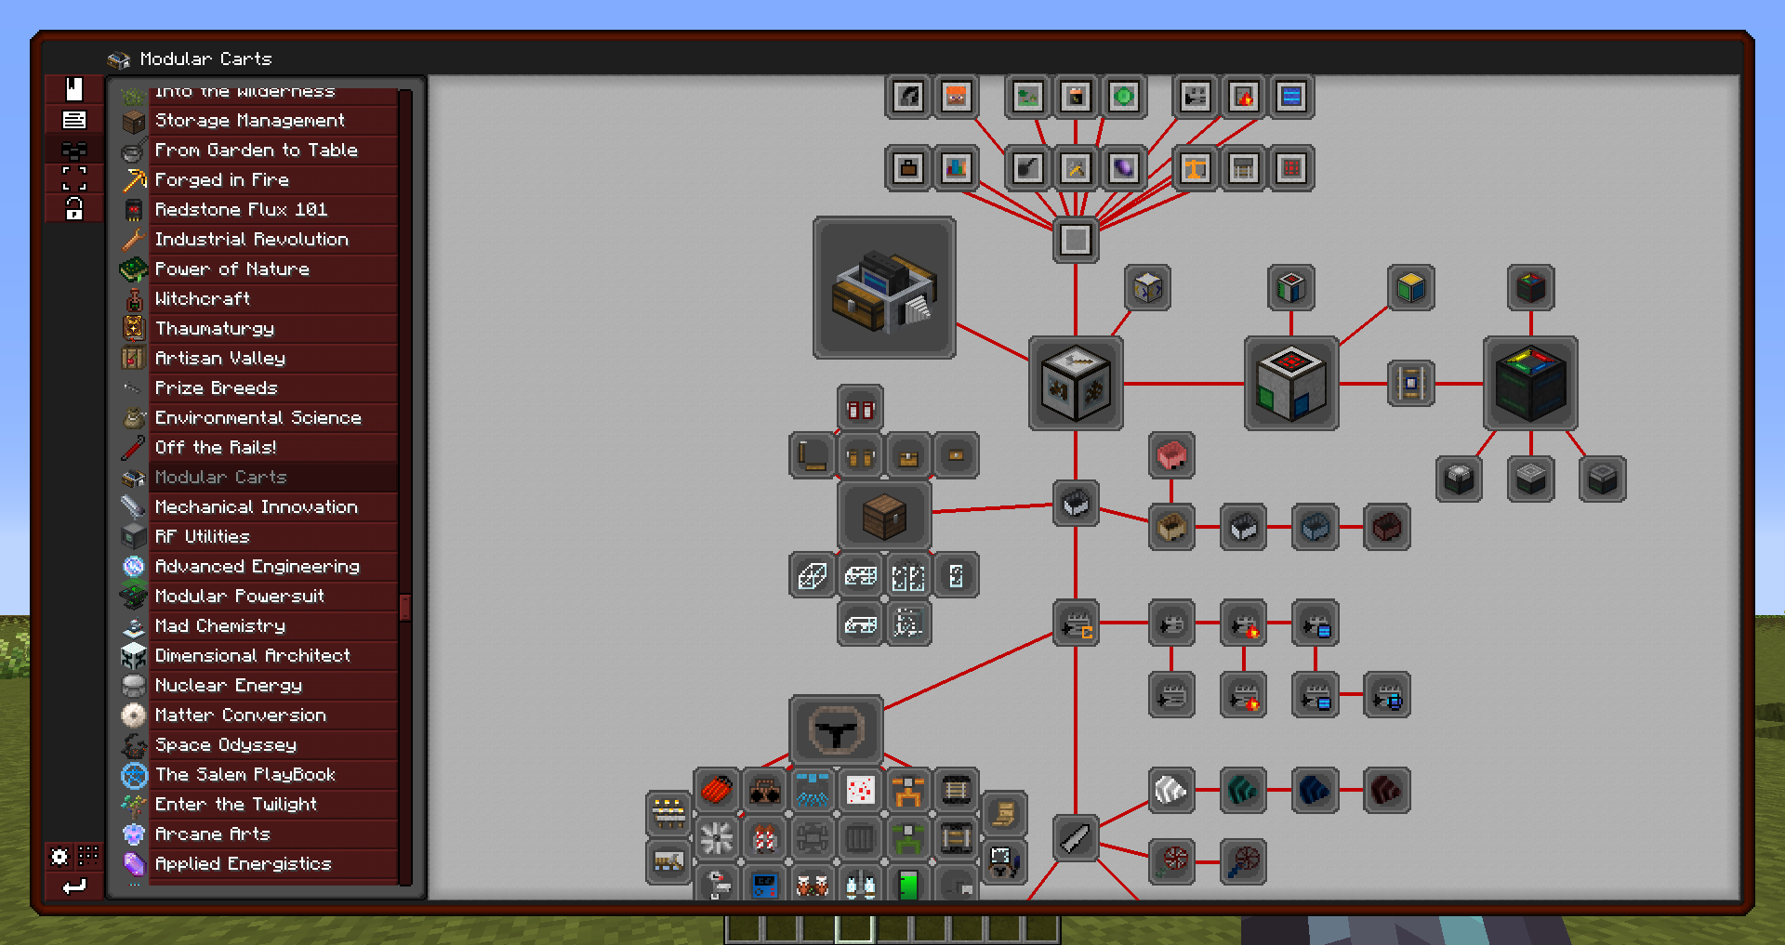Click the bookmark icon in the left sidebar

click(74, 89)
